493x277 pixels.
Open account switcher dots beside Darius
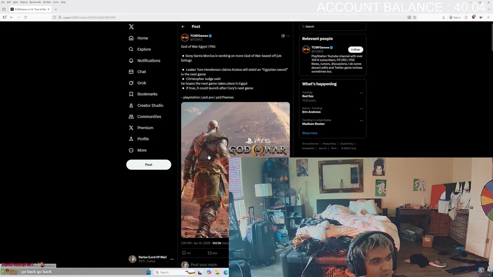[x=172, y=259]
